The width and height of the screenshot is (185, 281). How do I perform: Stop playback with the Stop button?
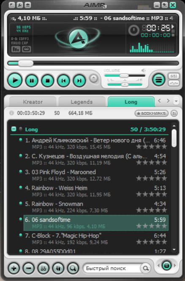pos(47,81)
